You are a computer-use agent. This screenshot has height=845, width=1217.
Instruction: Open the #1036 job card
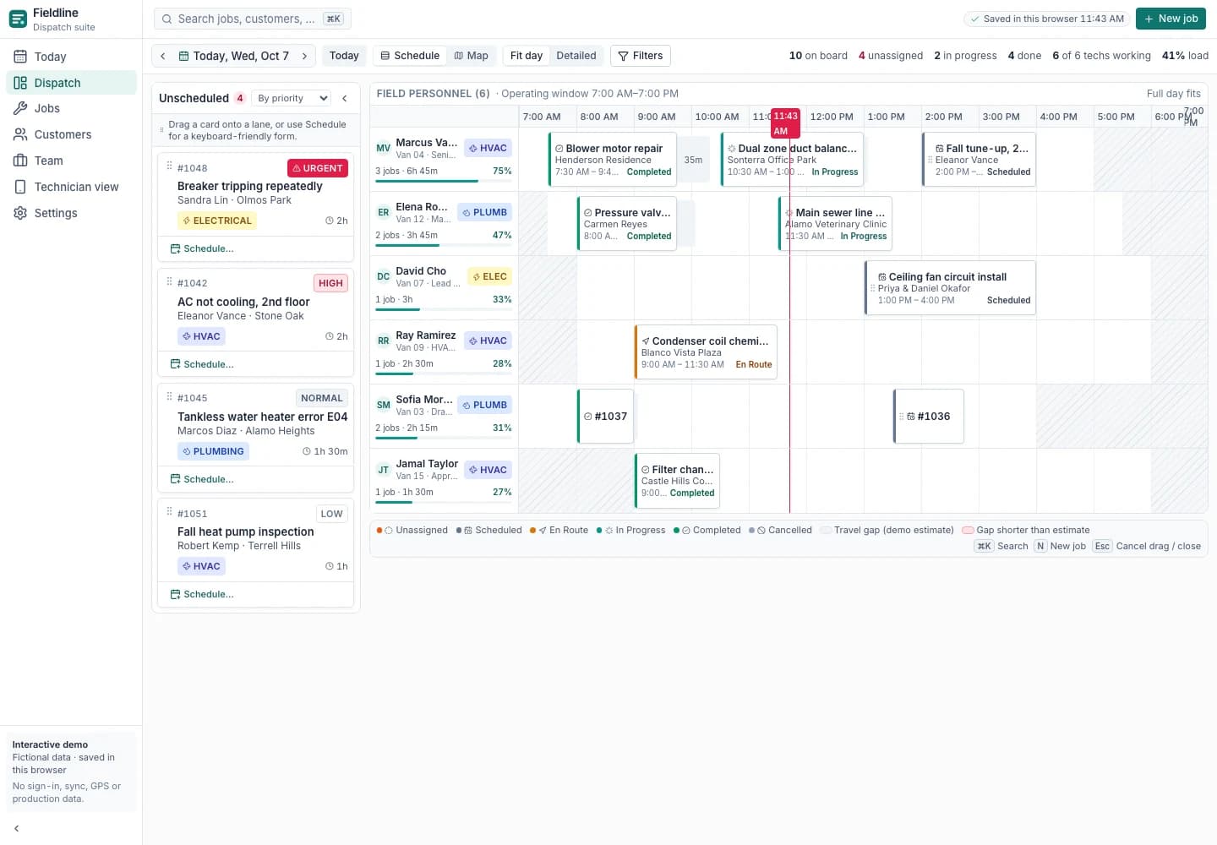click(929, 417)
